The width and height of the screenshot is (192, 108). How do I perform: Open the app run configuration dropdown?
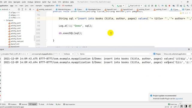121,6
